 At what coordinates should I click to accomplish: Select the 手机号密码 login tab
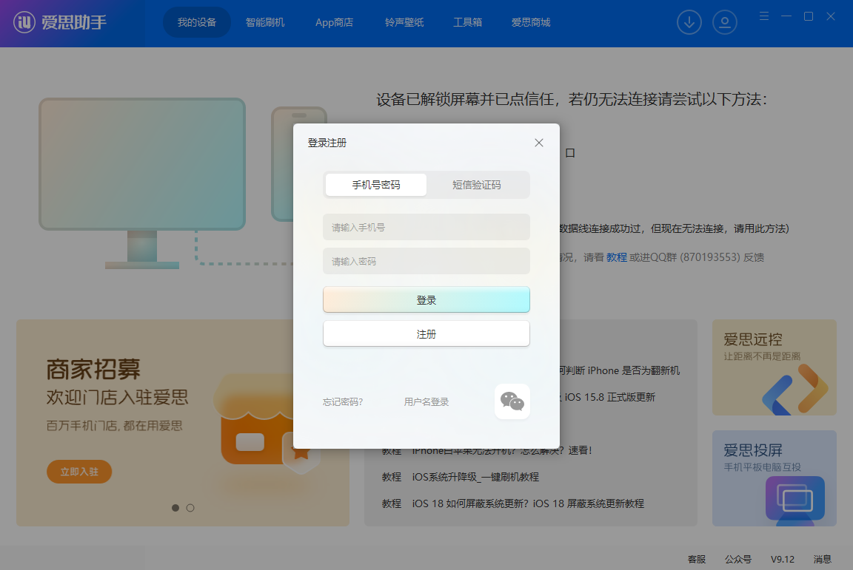pyautogui.click(x=376, y=185)
